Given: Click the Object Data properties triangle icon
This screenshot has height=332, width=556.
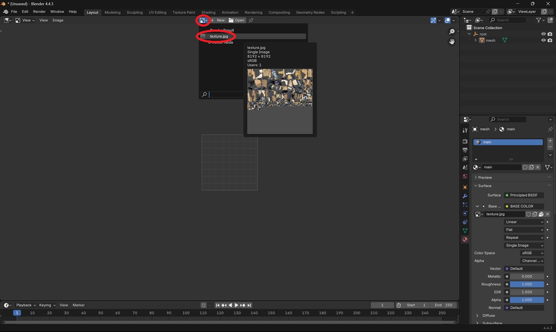Looking at the screenshot, I should point(465,231).
